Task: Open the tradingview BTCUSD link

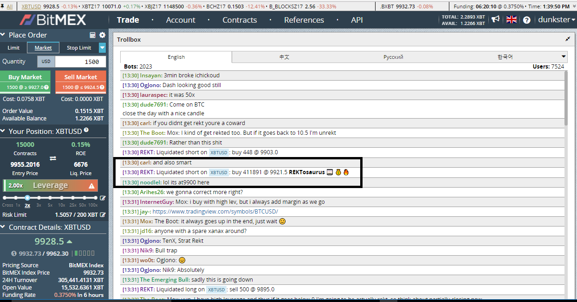Action: pyautogui.click(x=215, y=212)
